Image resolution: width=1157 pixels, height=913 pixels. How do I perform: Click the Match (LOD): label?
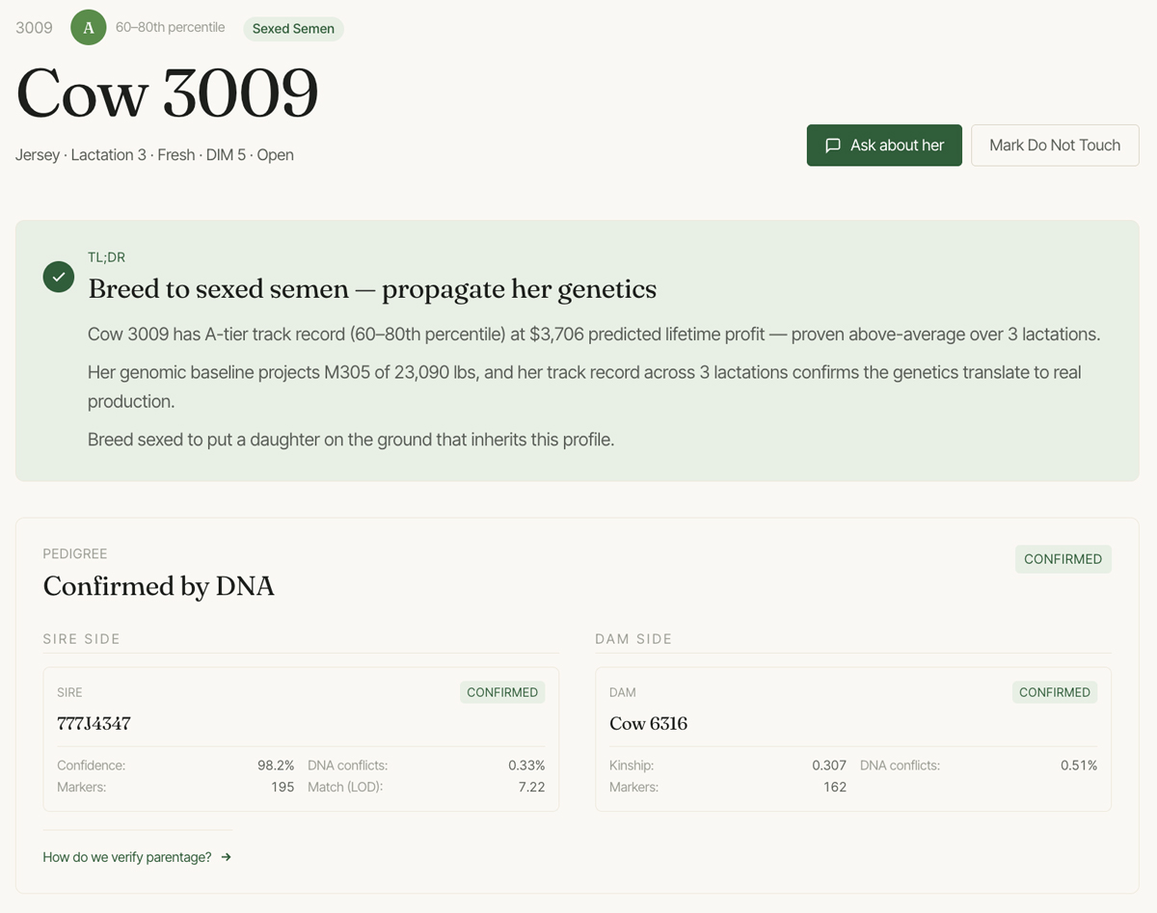345,787
